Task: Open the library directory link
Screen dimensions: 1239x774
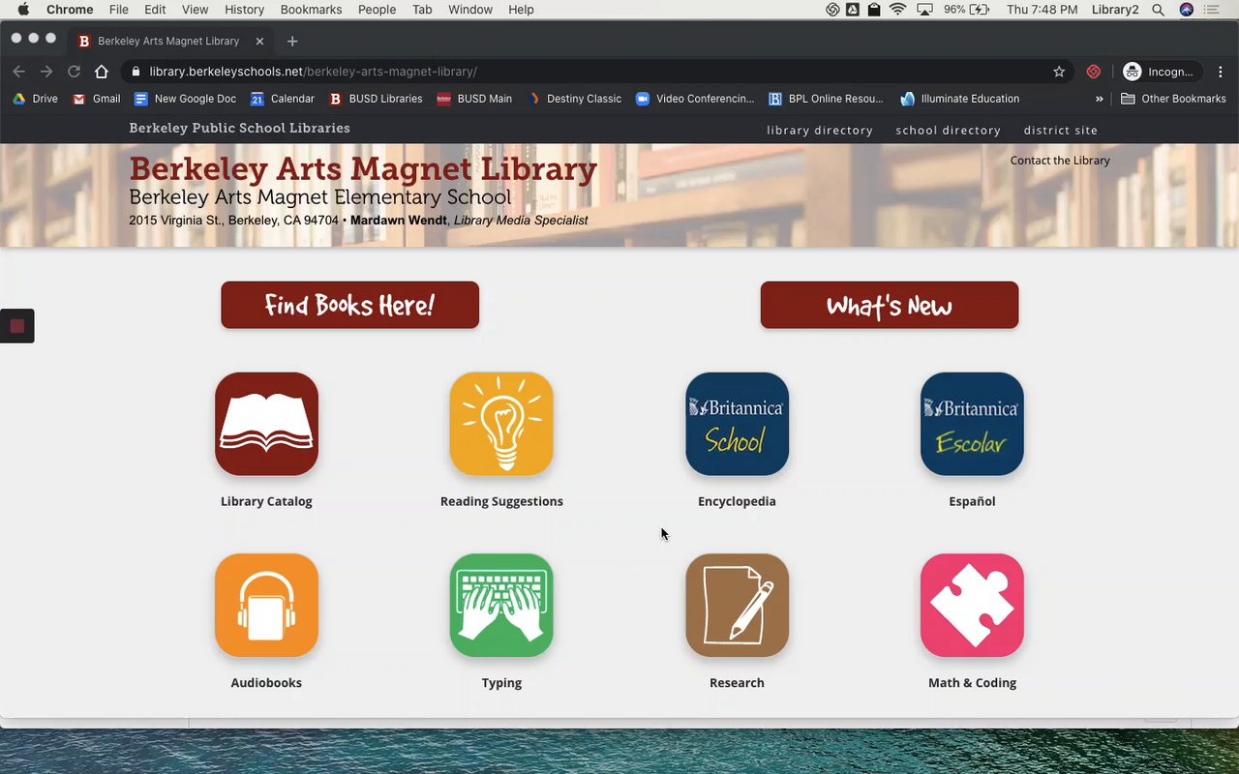Action: pyautogui.click(x=820, y=130)
